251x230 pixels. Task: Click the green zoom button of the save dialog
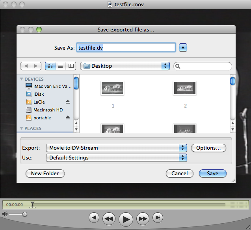39,30
